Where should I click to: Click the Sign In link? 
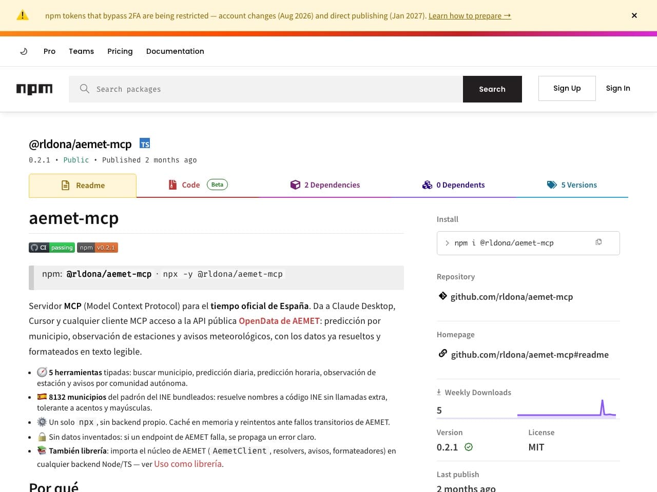(618, 88)
